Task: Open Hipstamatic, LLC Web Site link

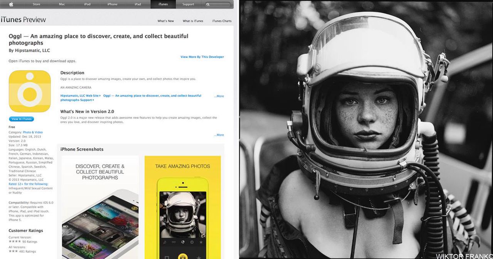Action: 80,96
